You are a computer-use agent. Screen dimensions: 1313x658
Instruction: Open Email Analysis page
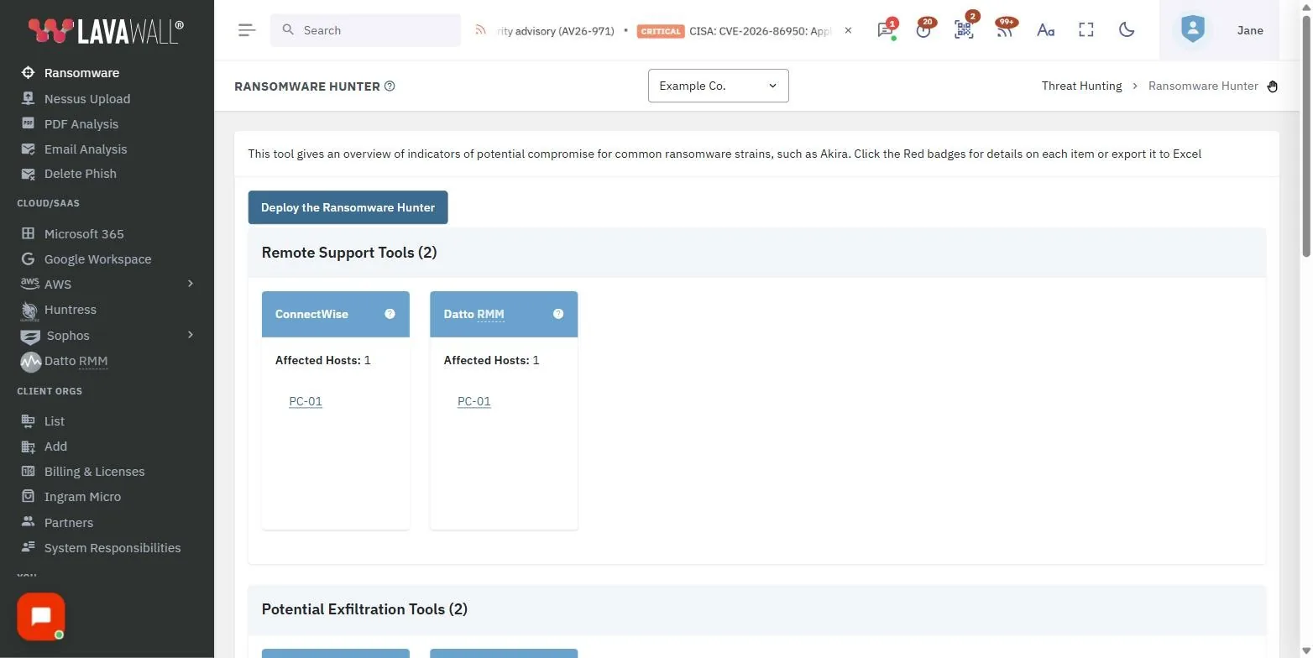(86, 149)
